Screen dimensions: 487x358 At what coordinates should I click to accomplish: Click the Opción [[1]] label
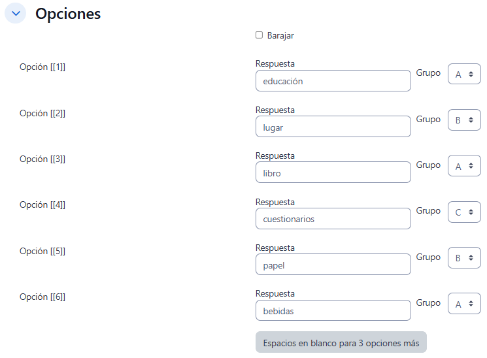pos(42,67)
